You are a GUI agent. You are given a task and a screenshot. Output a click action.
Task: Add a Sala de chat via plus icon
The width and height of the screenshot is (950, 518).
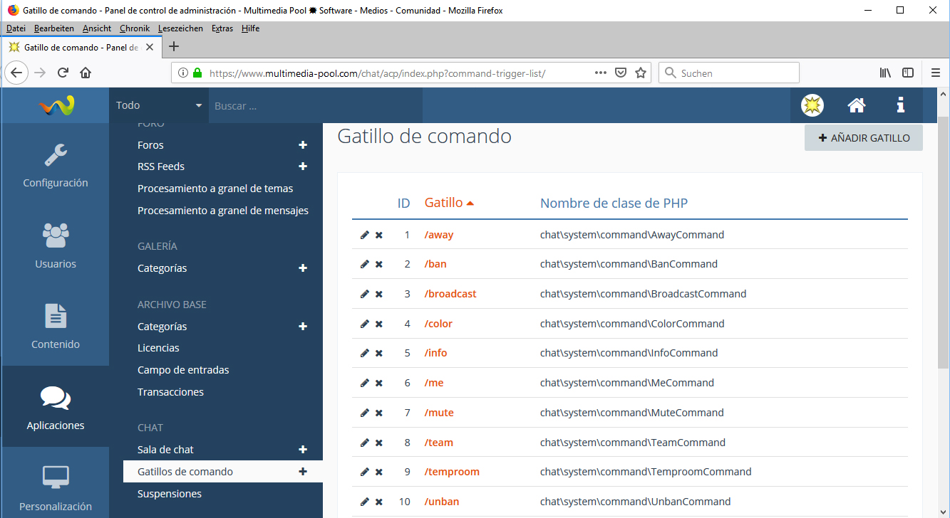pyautogui.click(x=303, y=450)
